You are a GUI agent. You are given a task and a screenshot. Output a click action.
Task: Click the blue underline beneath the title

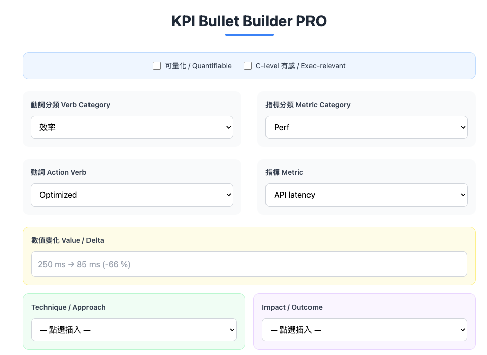point(249,35)
